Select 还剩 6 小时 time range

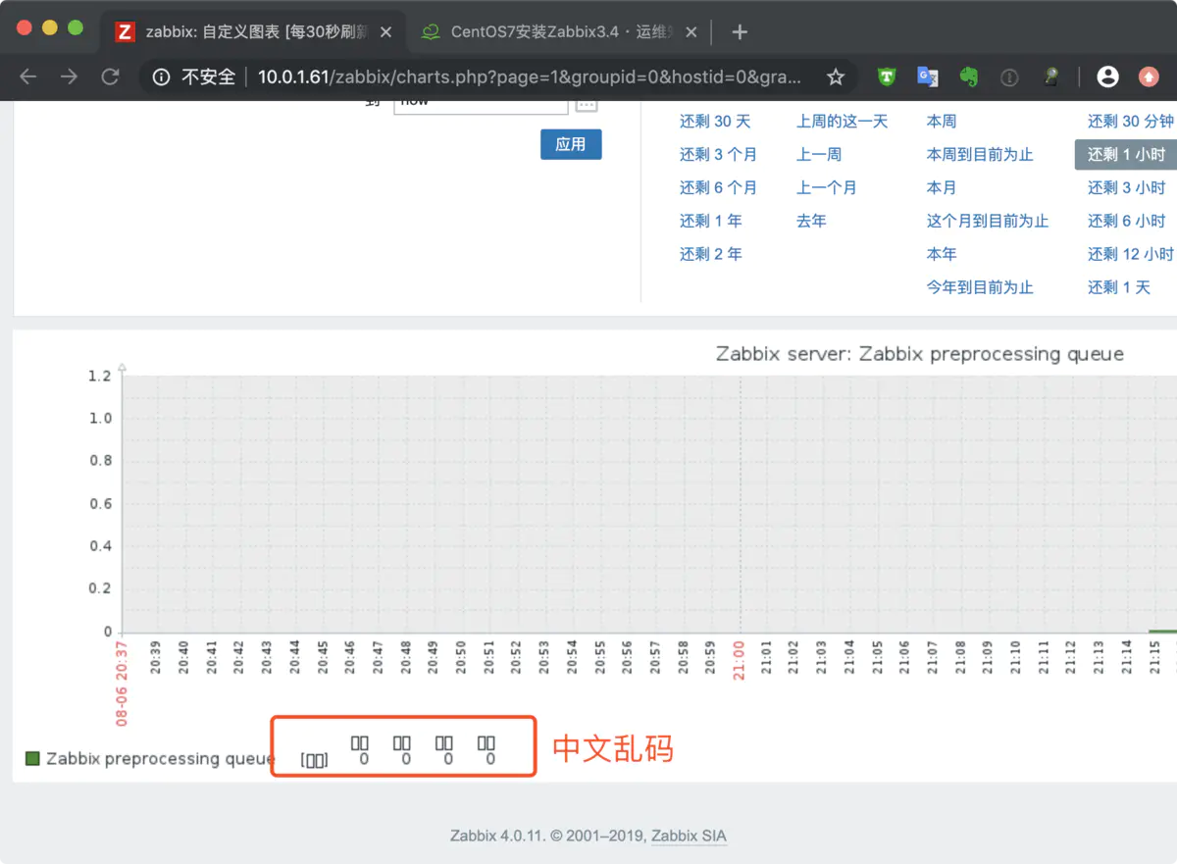coord(1127,222)
